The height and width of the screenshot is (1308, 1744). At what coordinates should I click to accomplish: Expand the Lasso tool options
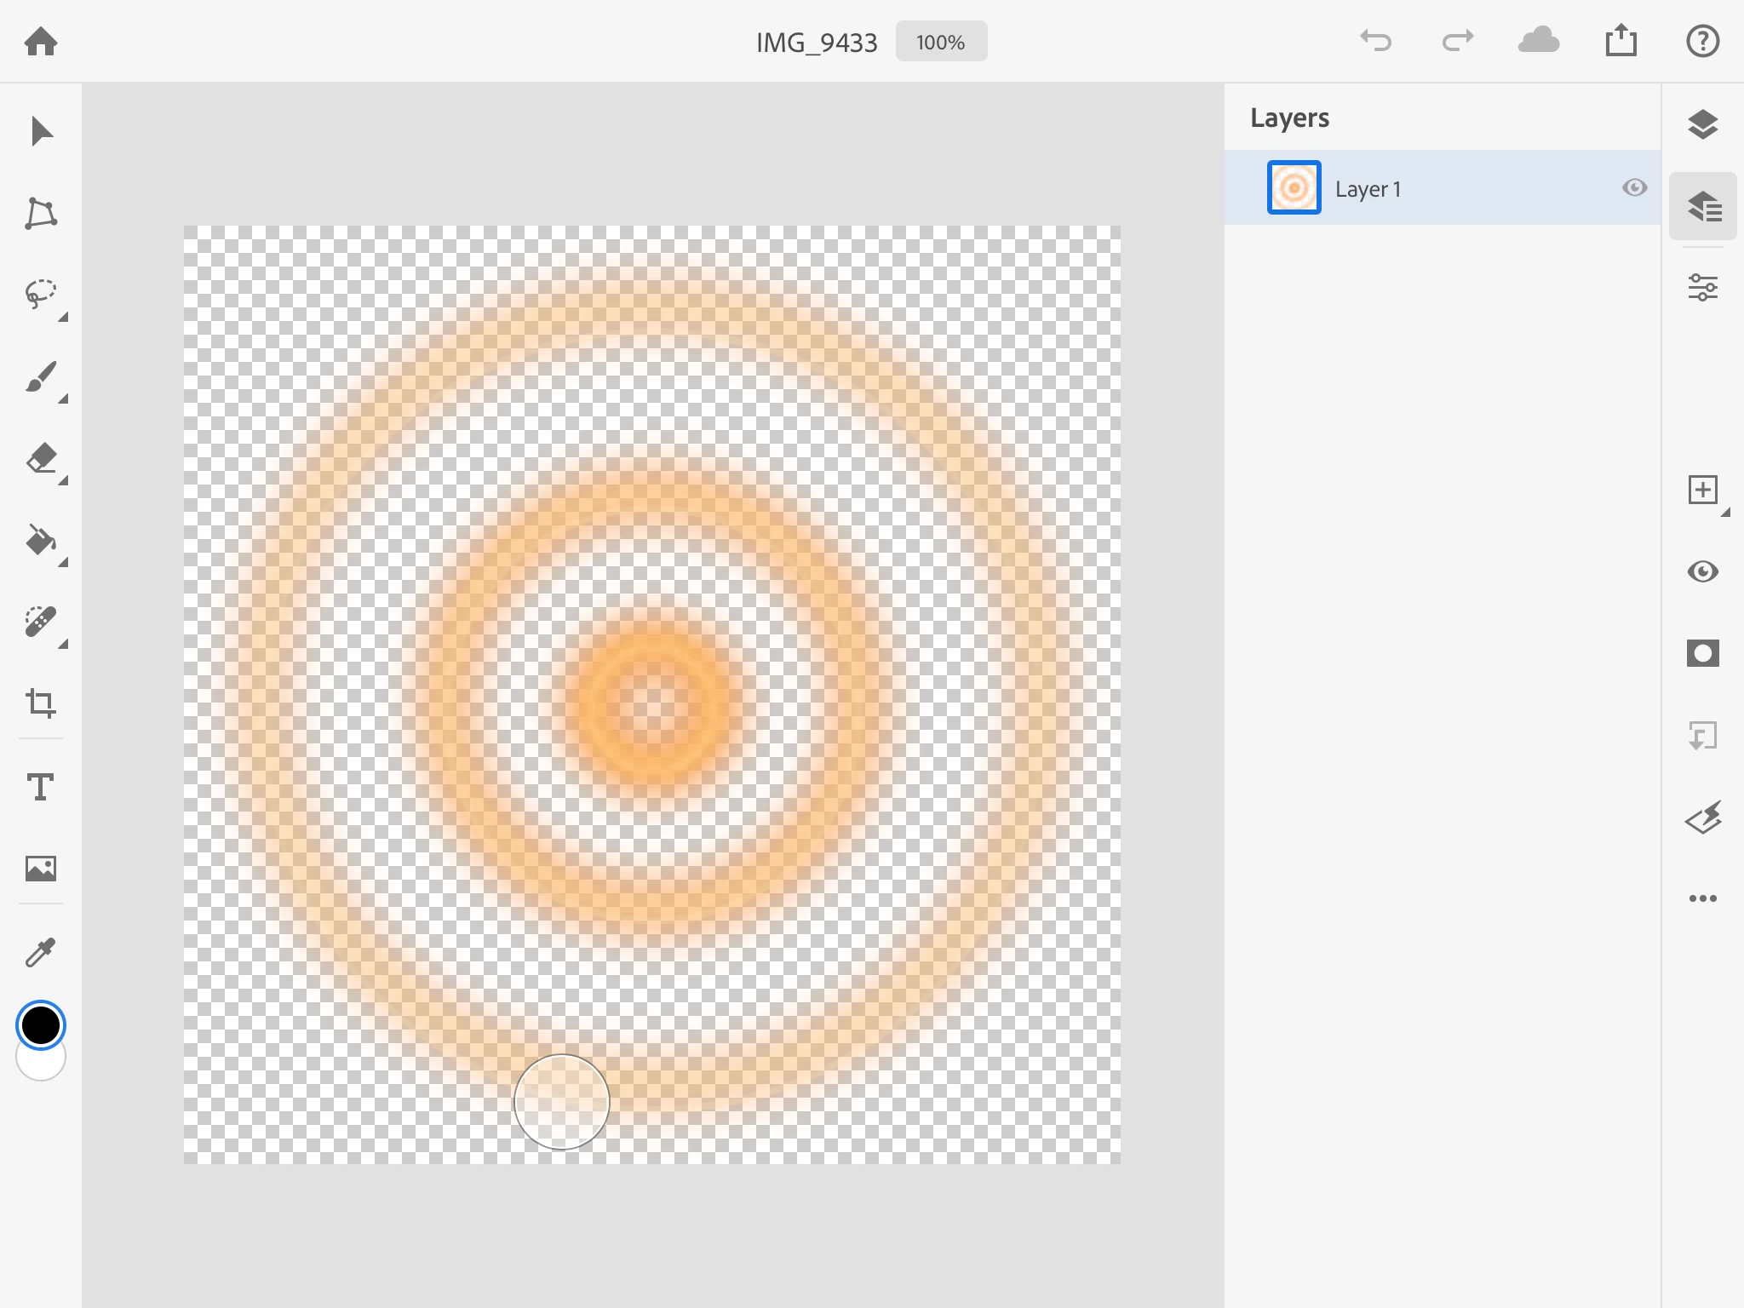[x=61, y=318]
